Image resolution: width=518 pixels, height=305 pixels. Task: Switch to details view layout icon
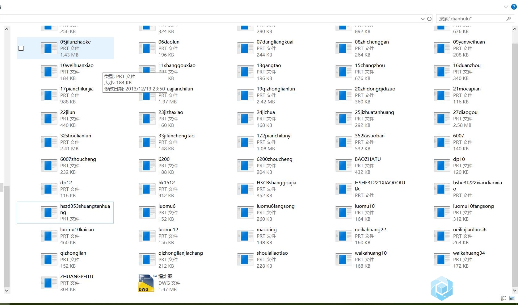click(x=503, y=298)
